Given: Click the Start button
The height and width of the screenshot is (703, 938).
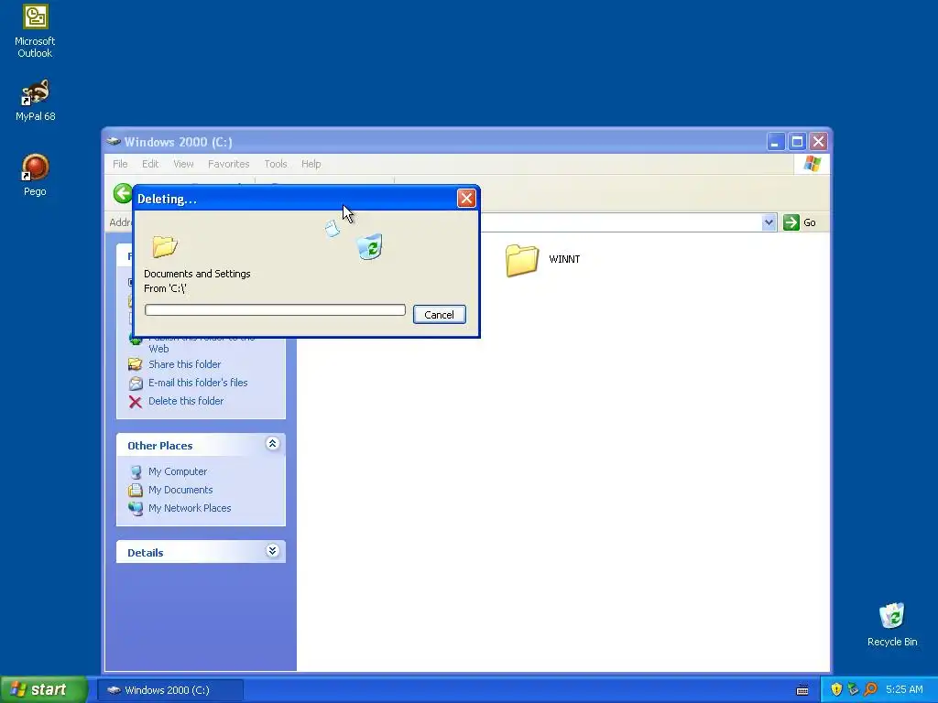Looking at the screenshot, I should click(x=43, y=689).
